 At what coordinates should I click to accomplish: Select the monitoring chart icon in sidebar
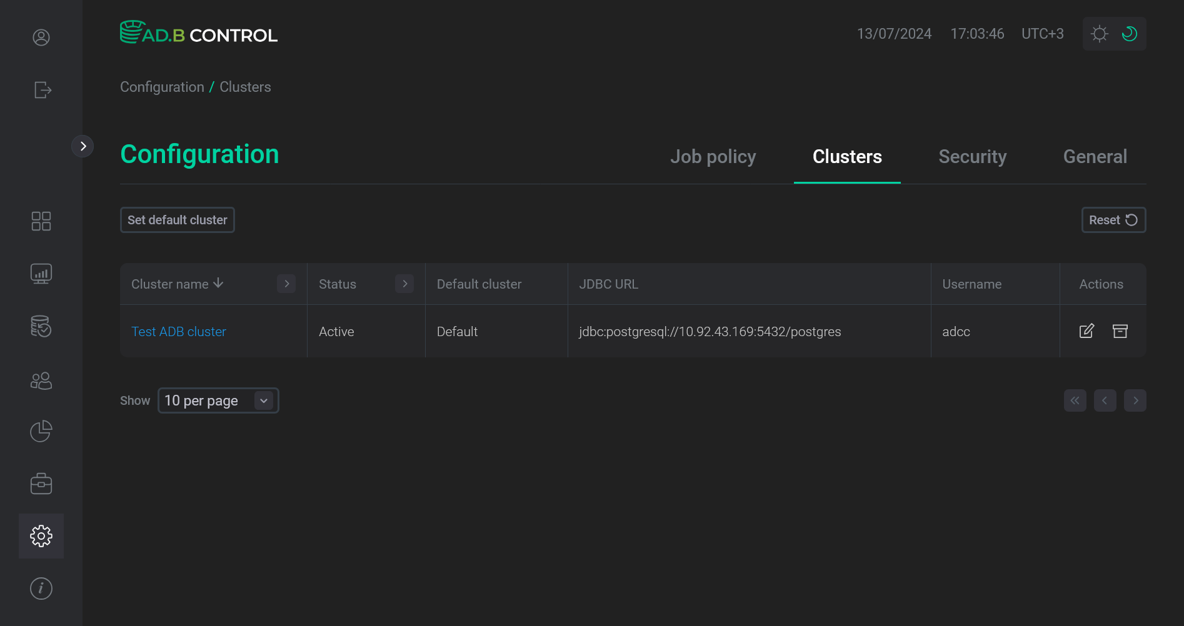click(41, 273)
